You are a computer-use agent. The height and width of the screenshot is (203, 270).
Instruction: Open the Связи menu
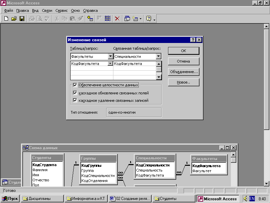[47, 10]
